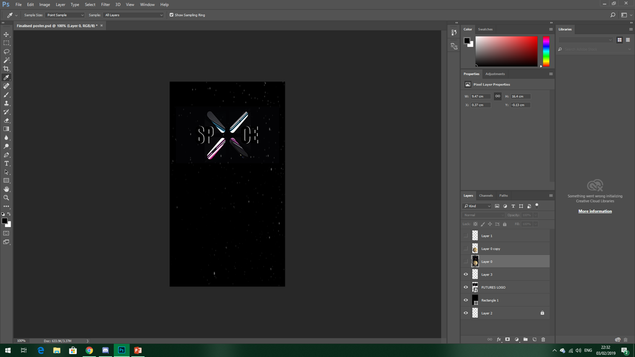The width and height of the screenshot is (635, 357).
Task: Toggle Show Sampling Ring checkbox
Action: tap(172, 15)
